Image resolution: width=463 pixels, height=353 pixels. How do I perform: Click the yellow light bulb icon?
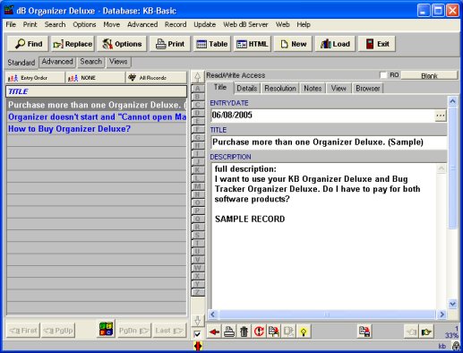point(304,331)
